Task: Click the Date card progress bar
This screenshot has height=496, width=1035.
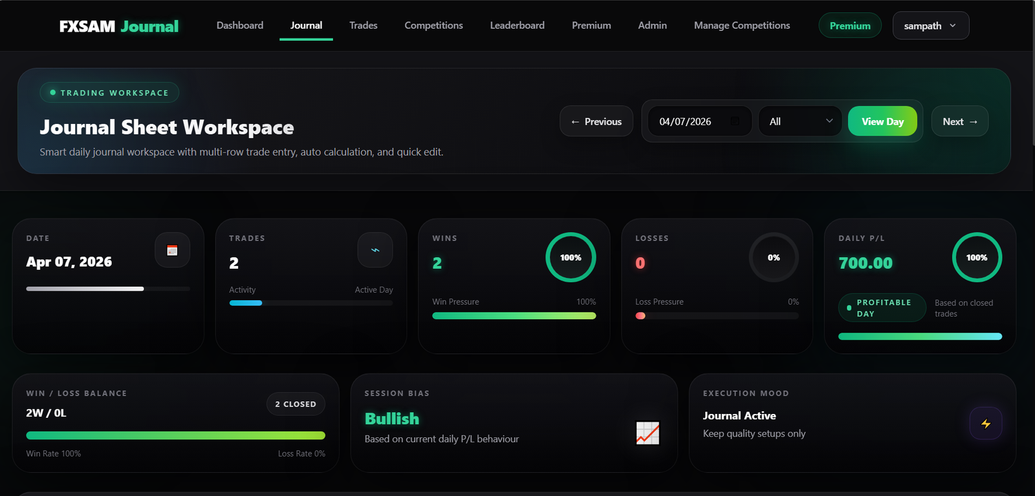Action: (108, 289)
